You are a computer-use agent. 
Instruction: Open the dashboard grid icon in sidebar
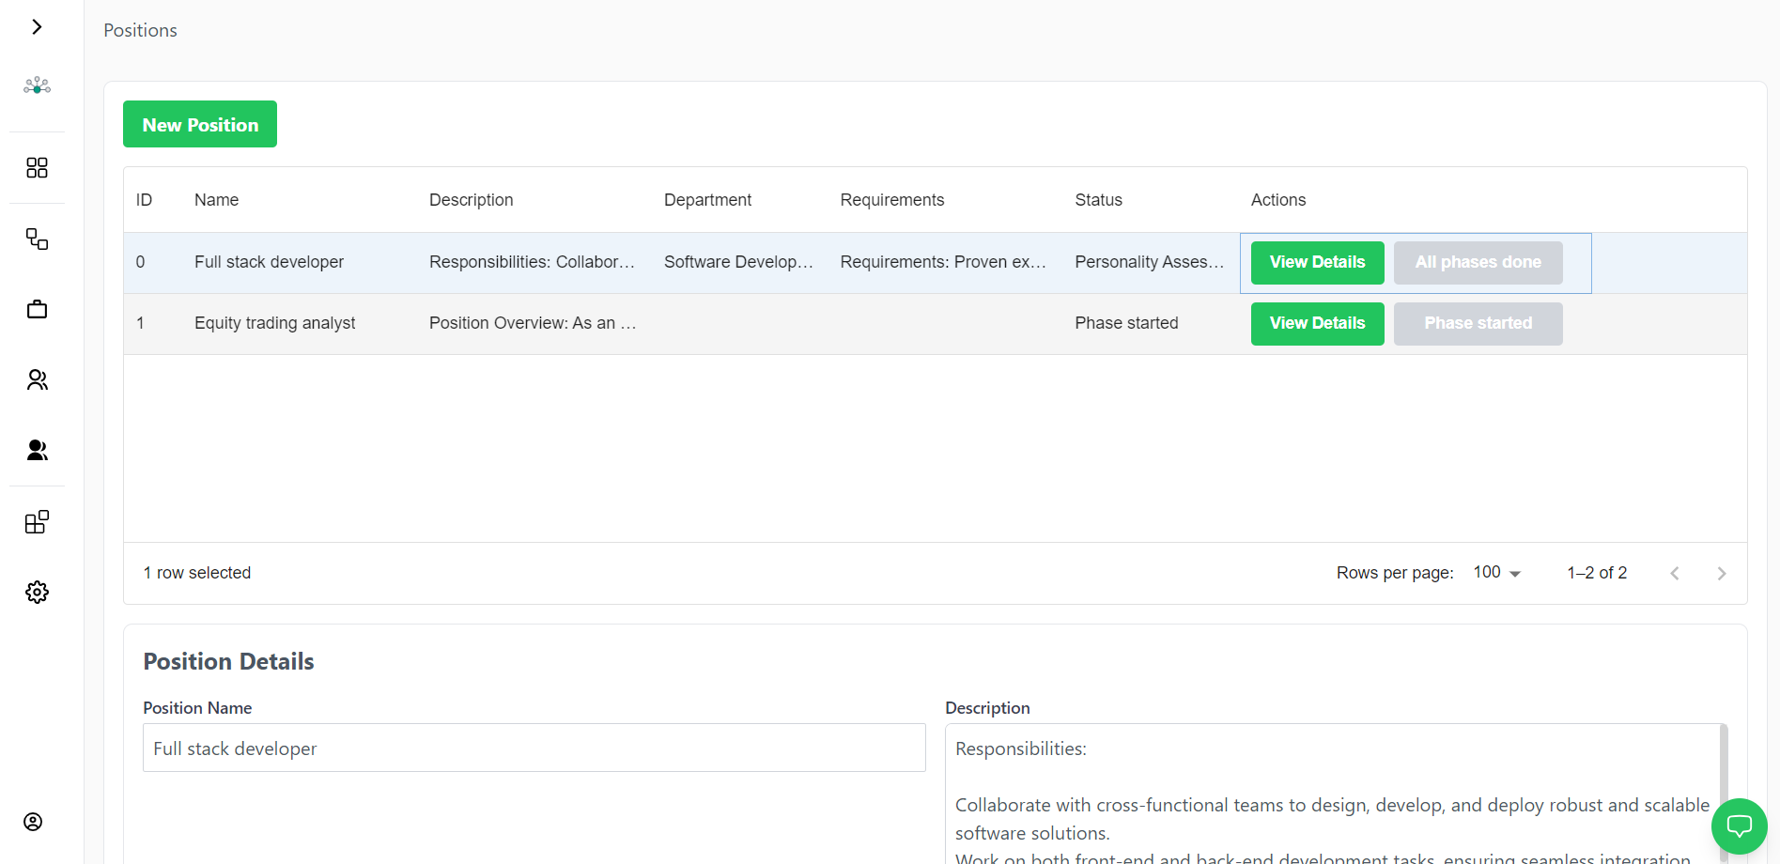point(37,168)
